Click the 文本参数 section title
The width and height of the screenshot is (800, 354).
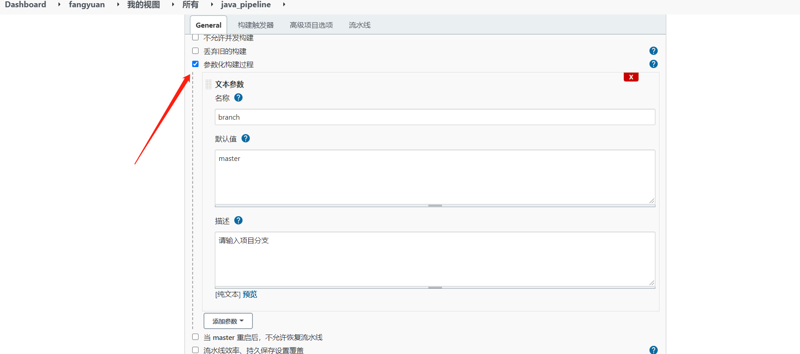229,84
